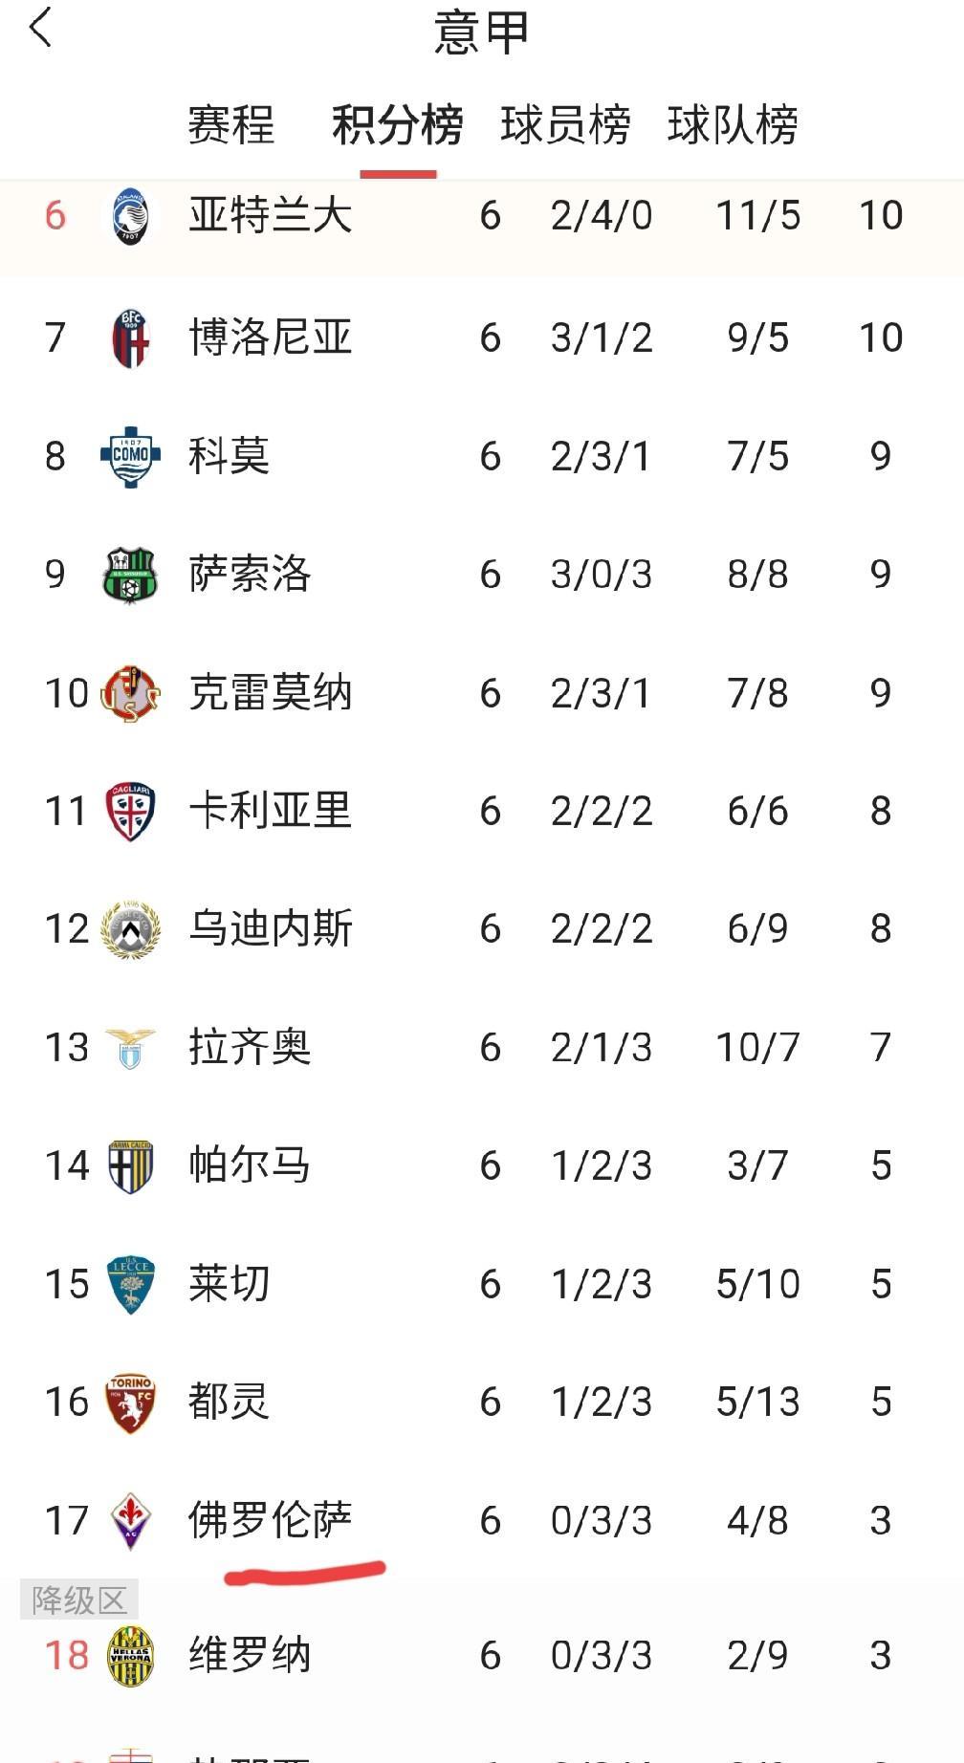Tap the Cagliari club crest
964x1763 pixels.
(130, 812)
